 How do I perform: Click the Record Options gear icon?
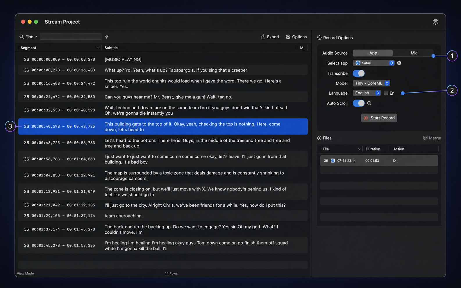[x=319, y=38]
